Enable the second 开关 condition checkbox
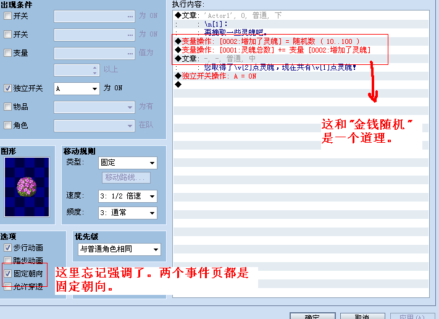This screenshot has height=319, width=439. coord(7,35)
